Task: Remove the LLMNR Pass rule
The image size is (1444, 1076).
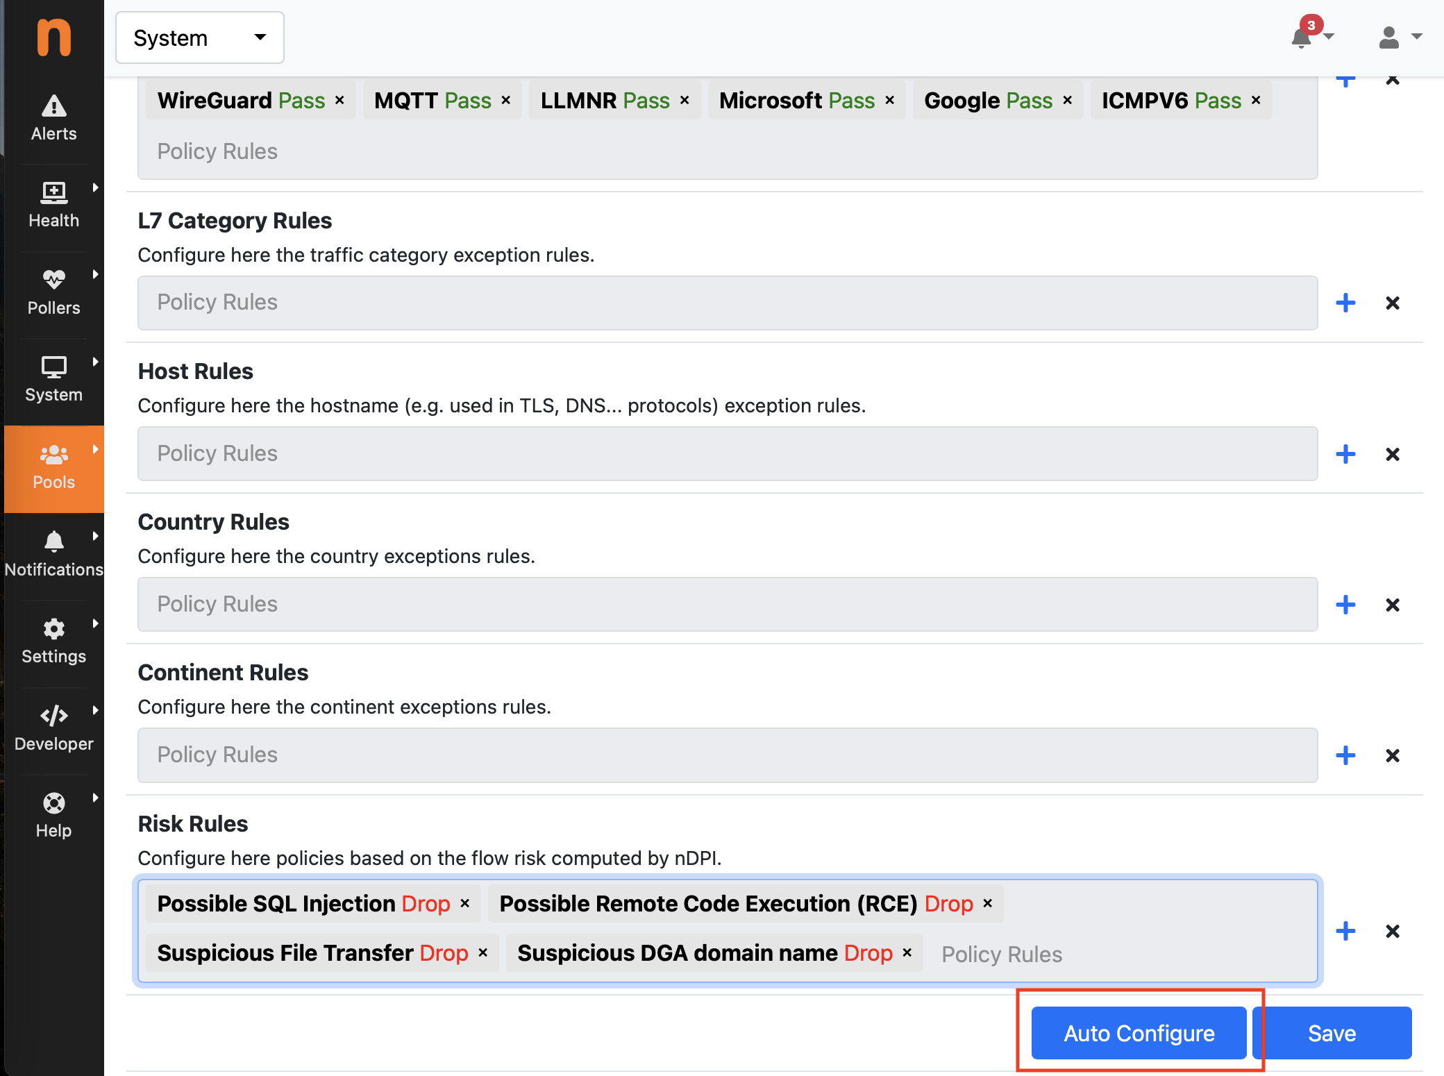Action: [x=685, y=100]
